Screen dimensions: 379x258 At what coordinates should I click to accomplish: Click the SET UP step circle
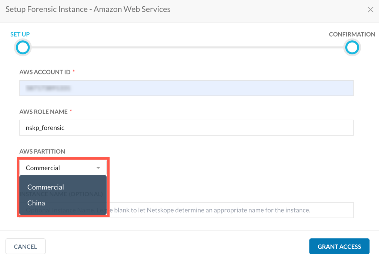coord(23,47)
